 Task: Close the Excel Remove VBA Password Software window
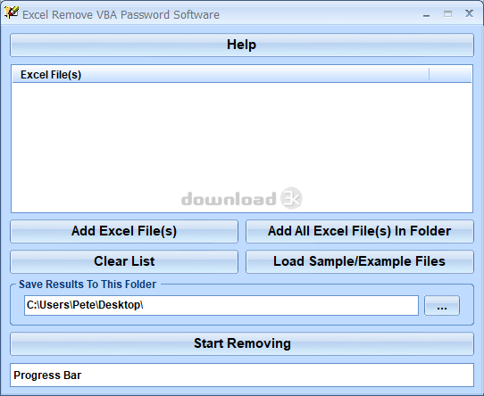pyautogui.click(x=469, y=13)
